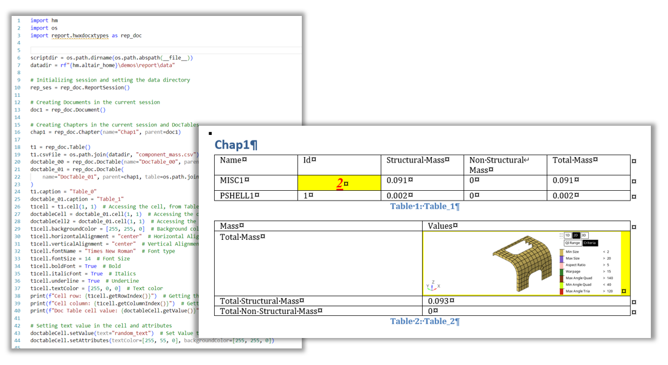Click the QI Range button

(x=572, y=243)
